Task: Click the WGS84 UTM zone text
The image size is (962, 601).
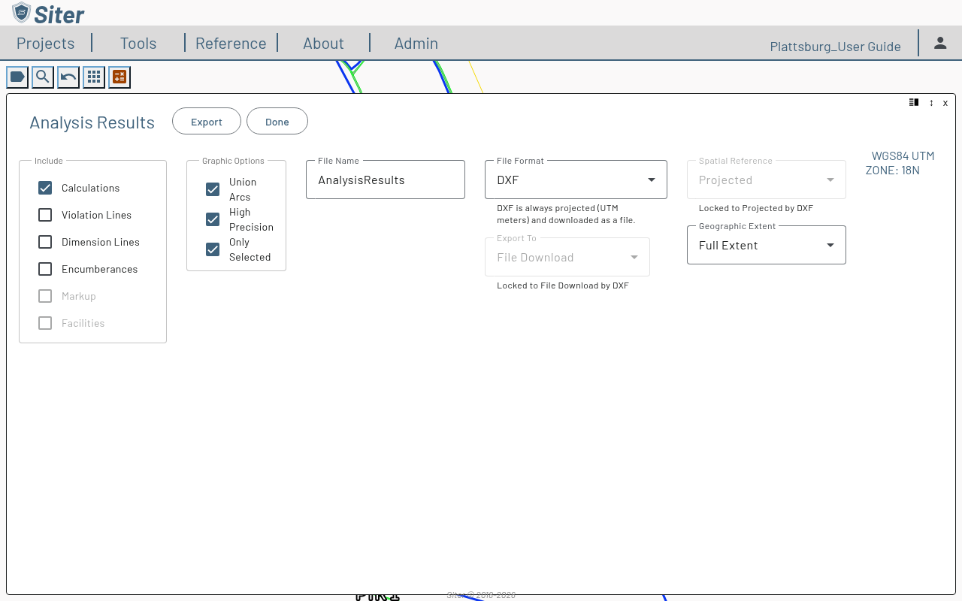Action: 900,163
